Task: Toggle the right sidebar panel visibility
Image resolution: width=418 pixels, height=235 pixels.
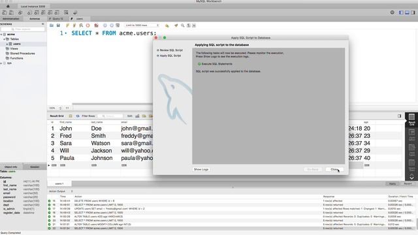Action: [413, 12]
